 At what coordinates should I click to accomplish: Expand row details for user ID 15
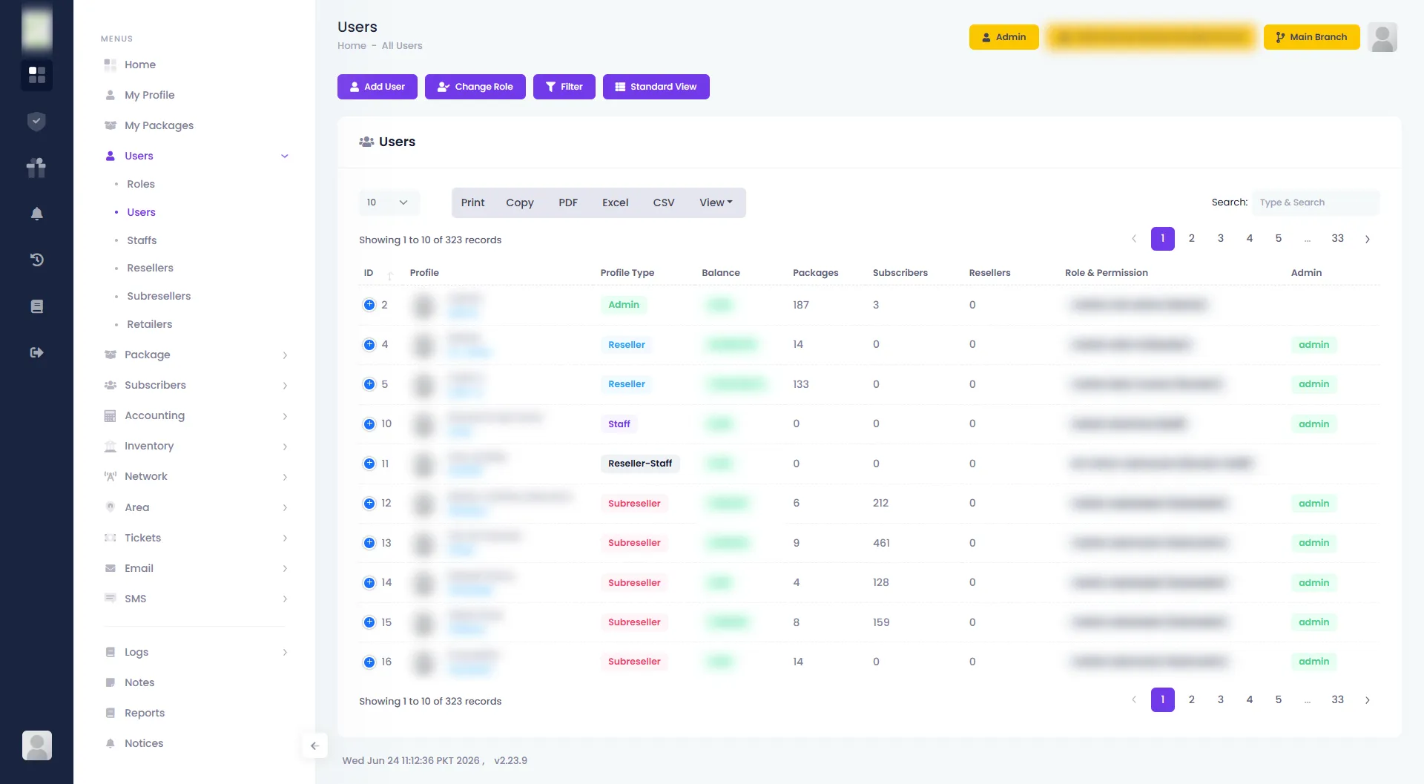click(369, 622)
